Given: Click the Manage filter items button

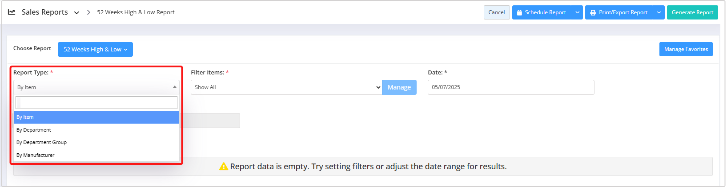Looking at the screenshot, I should [x=399, y=87].
